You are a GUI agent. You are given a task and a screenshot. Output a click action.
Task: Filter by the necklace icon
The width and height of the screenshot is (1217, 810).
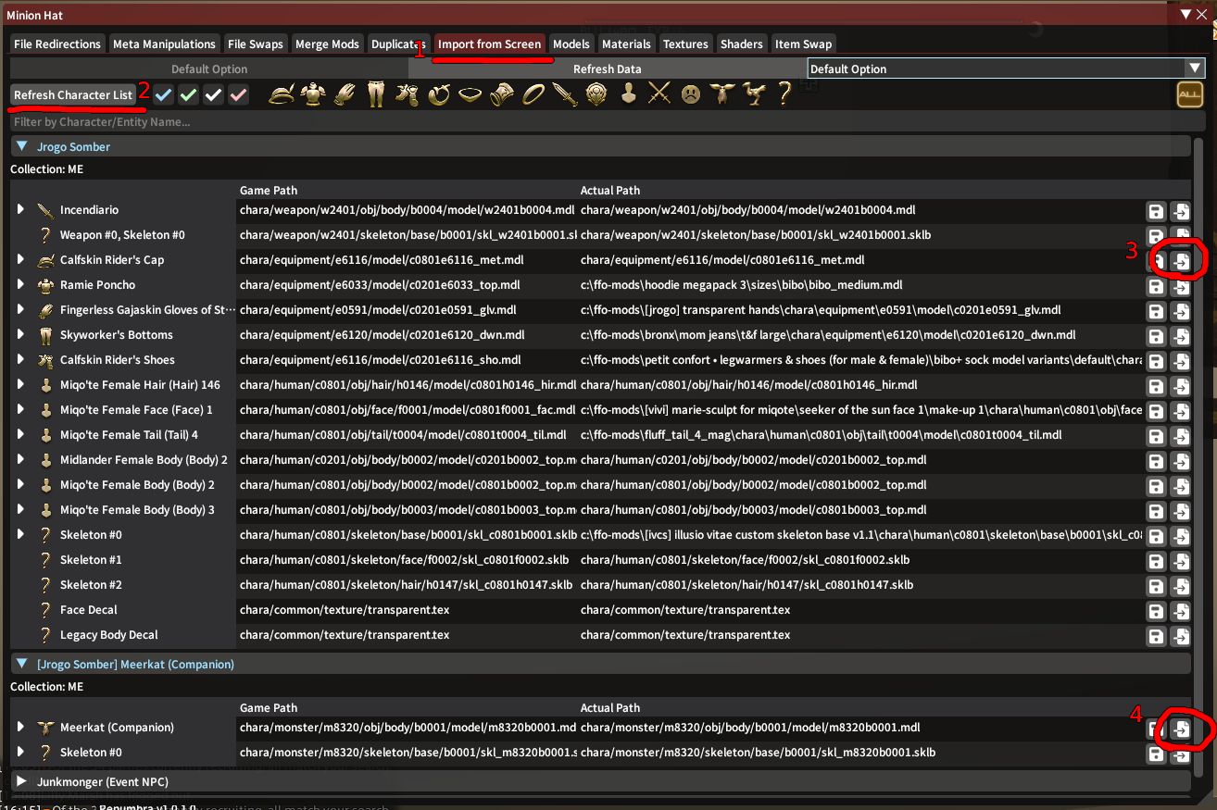coord(470,93)
